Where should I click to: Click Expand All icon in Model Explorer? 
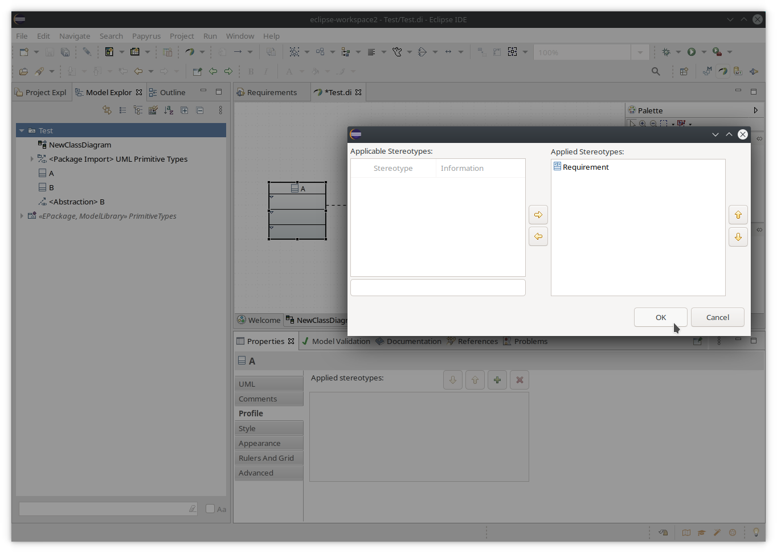tap(184, 110)
